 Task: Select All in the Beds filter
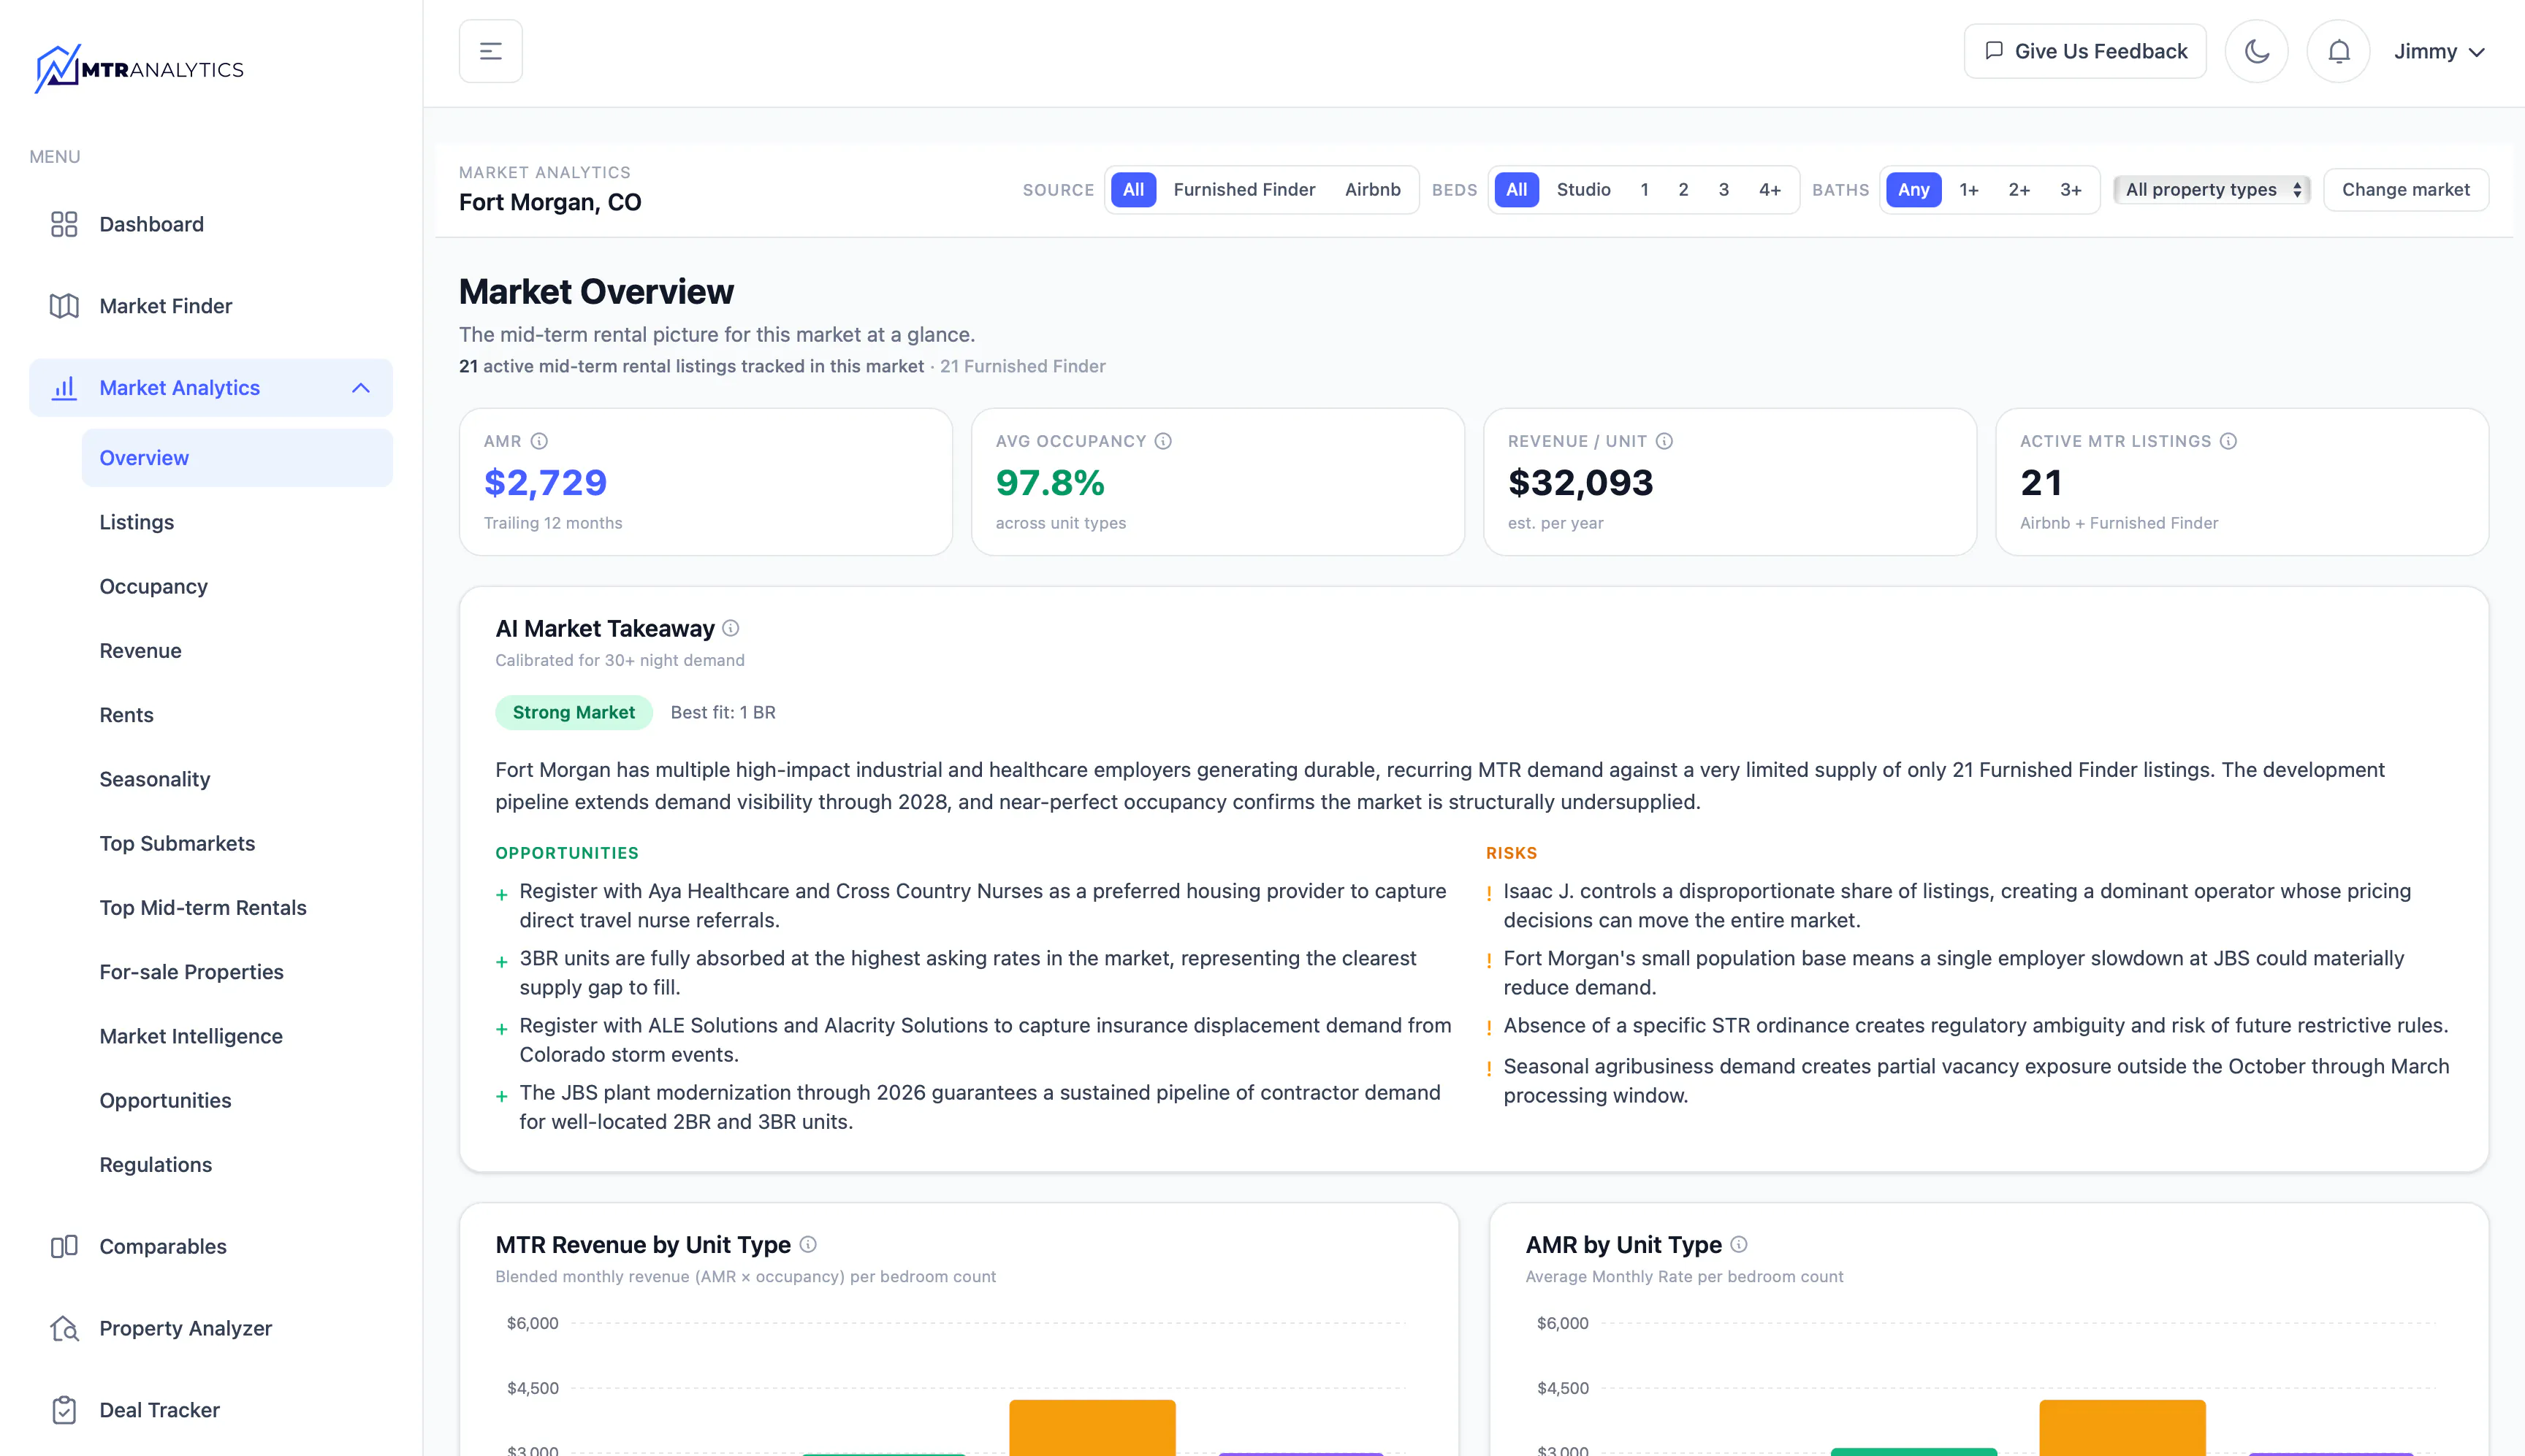click(1517, 190)
